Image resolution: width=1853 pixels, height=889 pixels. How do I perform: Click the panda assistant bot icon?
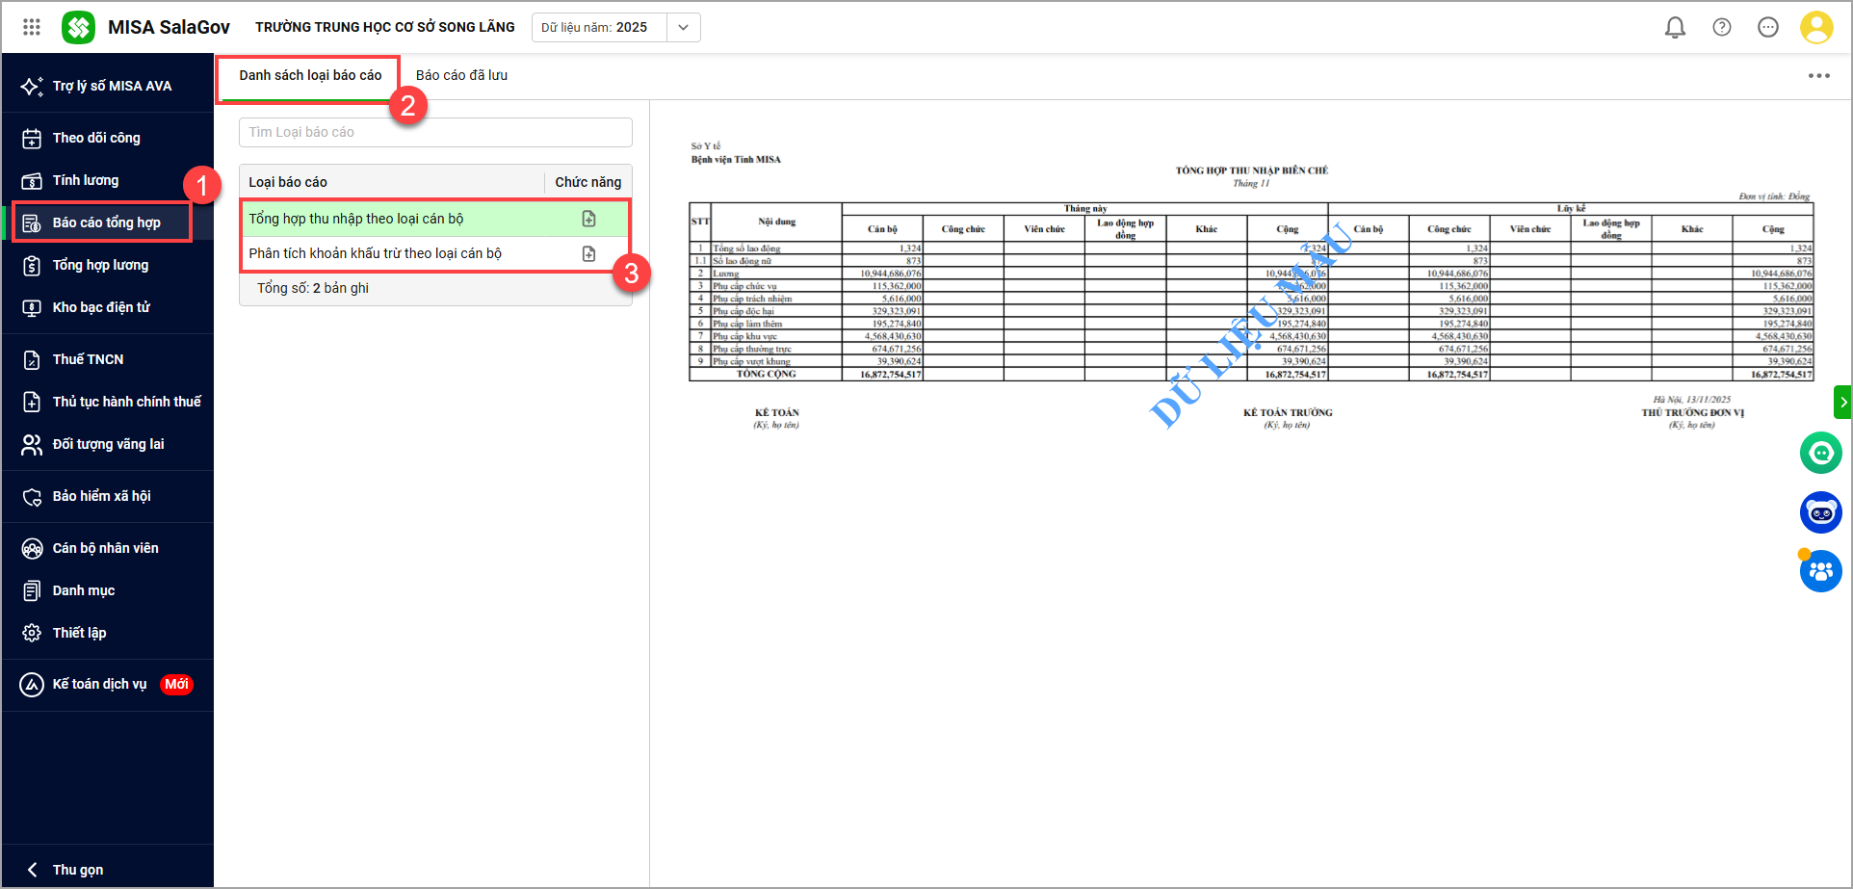pyautogui.click(x=1820, y=512)
